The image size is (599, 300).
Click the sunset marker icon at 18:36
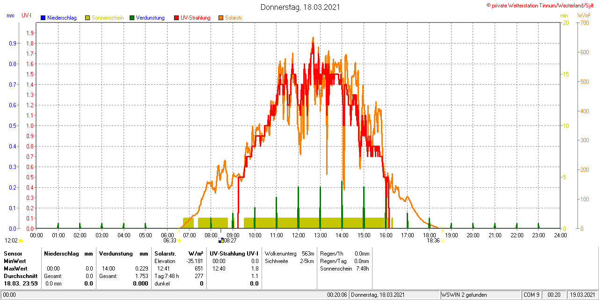click(x=443, y=241)
